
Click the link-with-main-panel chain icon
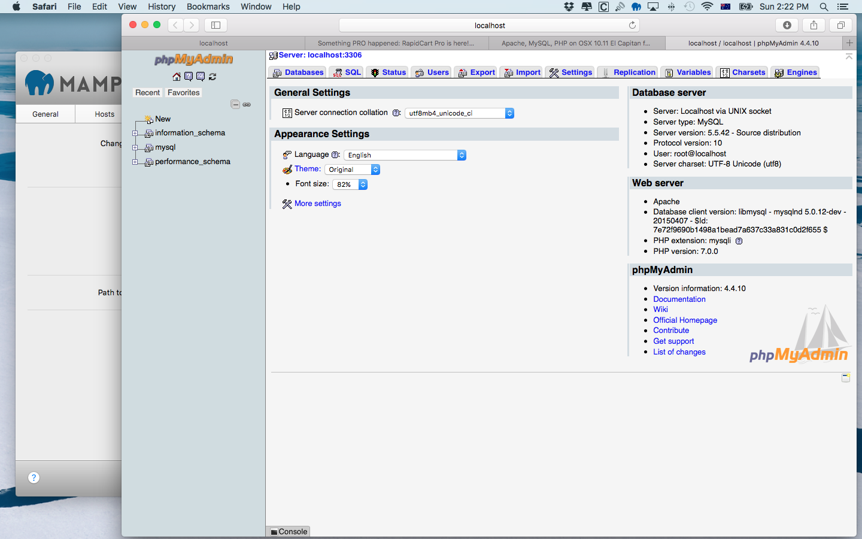[x=247, y=104]
